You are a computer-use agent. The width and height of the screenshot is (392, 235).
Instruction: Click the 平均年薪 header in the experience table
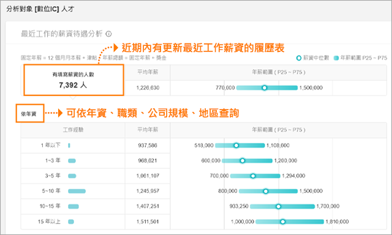[148, 130]
